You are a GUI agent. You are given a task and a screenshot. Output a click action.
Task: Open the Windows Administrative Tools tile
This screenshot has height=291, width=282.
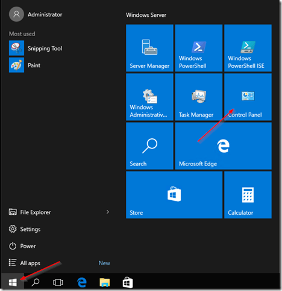tap(149, 97)
